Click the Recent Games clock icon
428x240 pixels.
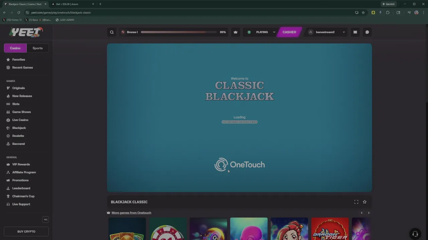(8, 68)
